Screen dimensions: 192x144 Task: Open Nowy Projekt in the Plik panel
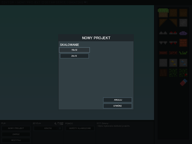(x=16, y=128)
